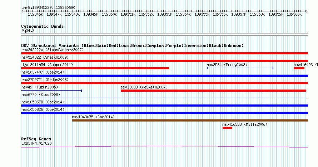Click the 139360k ruler tick label
The width and height of the screenshot is (318, 167).
(x=294, y=15)
